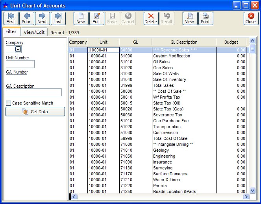Switch to the Filter tab
Screen dimensions: 261x204
(x=11, y=31)
